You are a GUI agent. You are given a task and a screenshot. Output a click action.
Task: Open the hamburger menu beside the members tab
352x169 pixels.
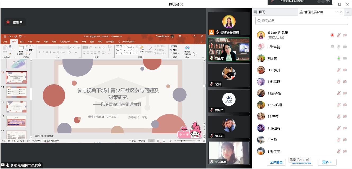tap(348, 12)
